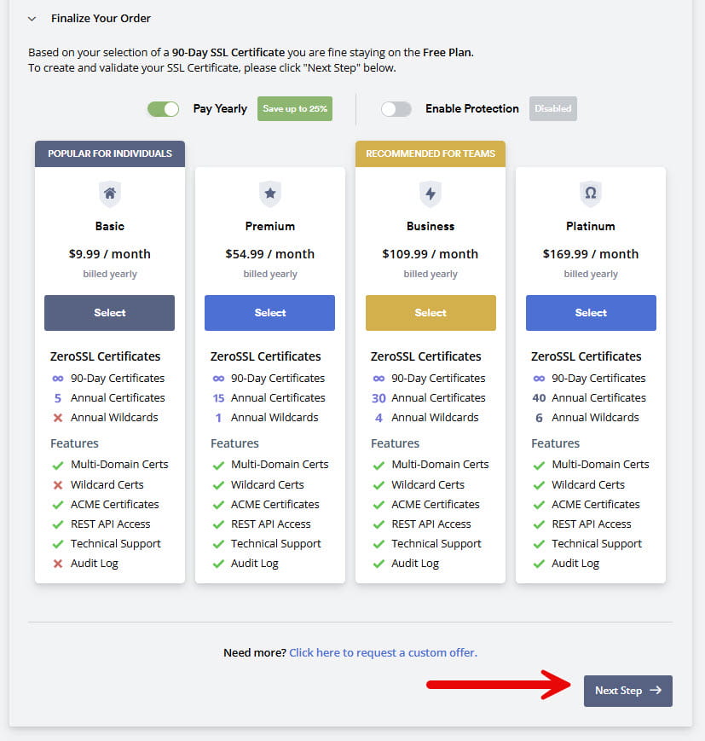This screenshot has width=705, height=741.
Task: Click the $109.99 / month price
Action: (x=431, y=254)
